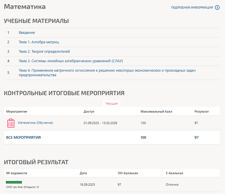Open Тема 1. Алгебра матриц
The height and width of the screenshot is (194, 225).
39,42
